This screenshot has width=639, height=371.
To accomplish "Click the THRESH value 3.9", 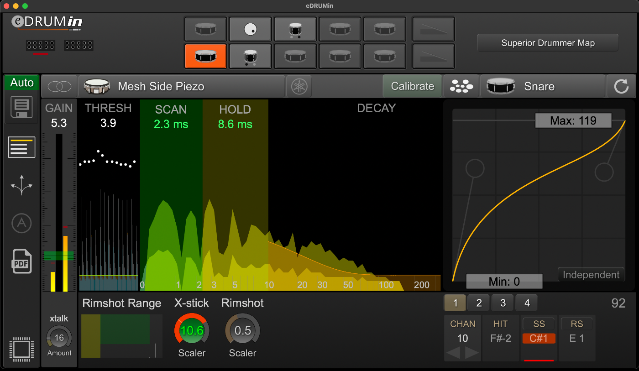I will click(108, 123).
